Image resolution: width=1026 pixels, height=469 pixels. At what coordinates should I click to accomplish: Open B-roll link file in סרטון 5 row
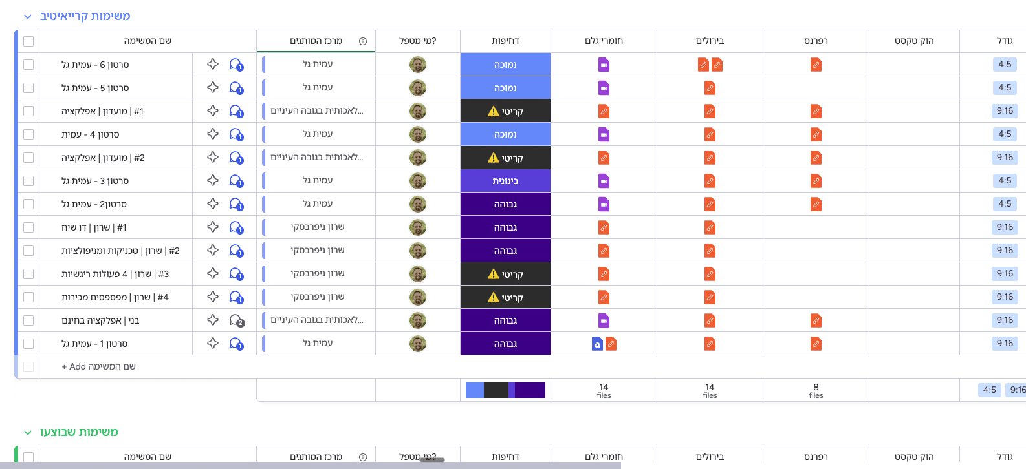pos(710,88)
